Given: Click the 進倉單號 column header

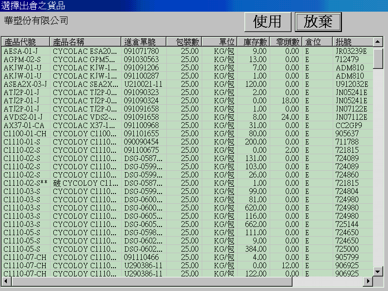Looking at the screenshot, I should [144, 42].
